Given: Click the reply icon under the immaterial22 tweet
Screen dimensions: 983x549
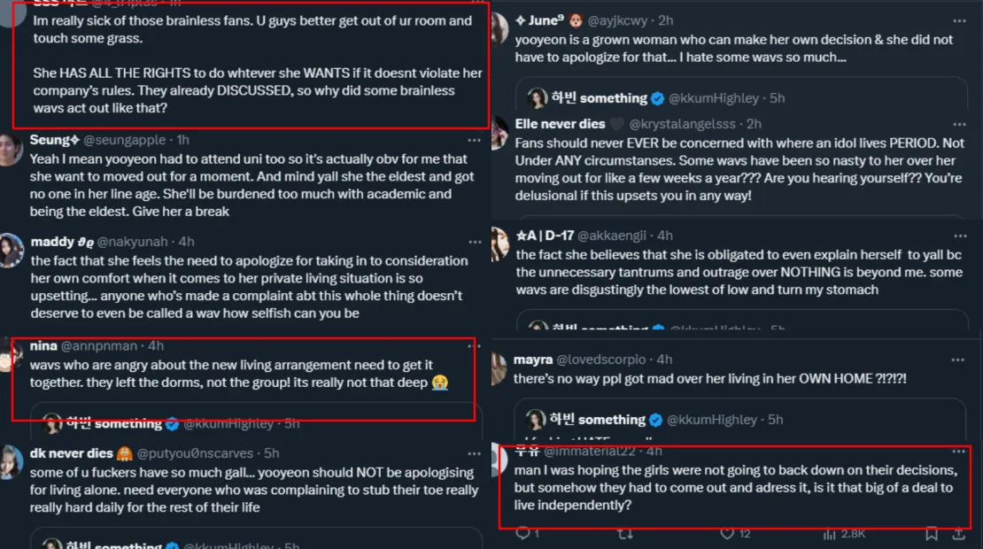Looking at the screenshot, I should click(x=522, y=533).
